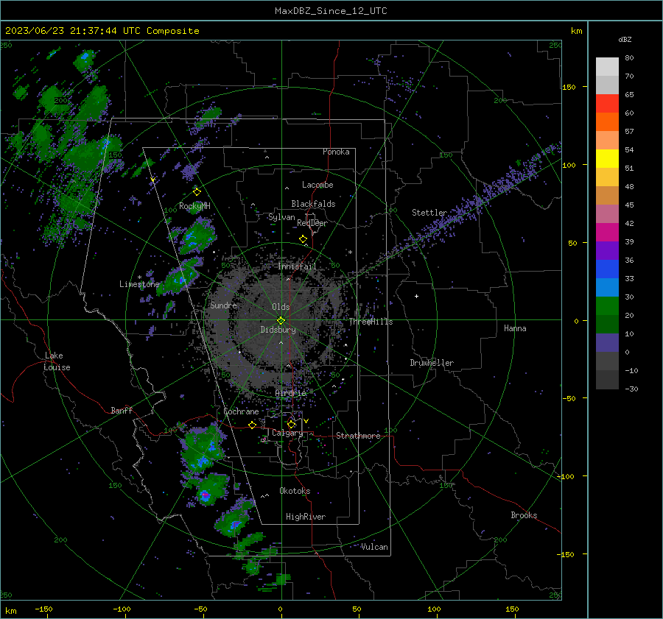This screenshot has width=663, height=619.
Task: Select the red 60-65 dBZ legend swatch
Action: point(607,104)
